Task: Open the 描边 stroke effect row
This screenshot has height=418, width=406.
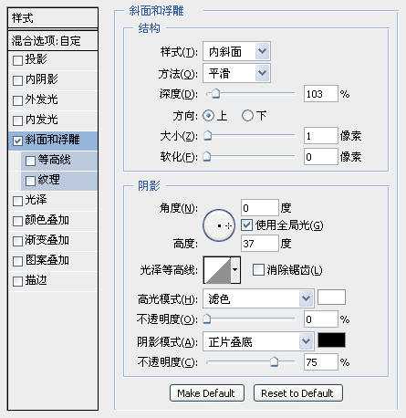Action: coord(53,281)
